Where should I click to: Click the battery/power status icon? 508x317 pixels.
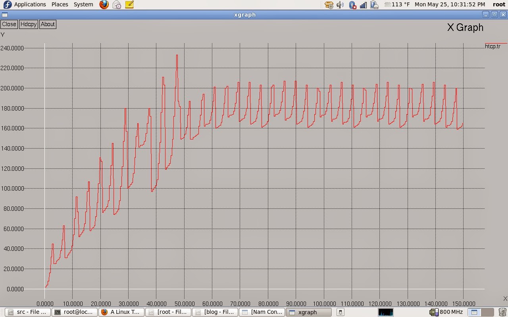(x=375, y=4)
